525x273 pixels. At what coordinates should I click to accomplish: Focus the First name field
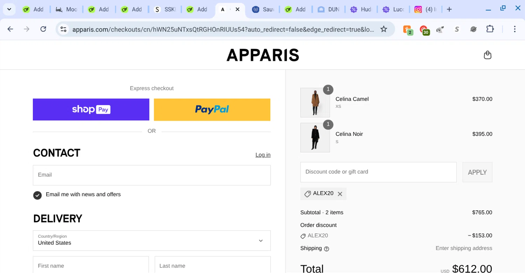click(91, 265)
